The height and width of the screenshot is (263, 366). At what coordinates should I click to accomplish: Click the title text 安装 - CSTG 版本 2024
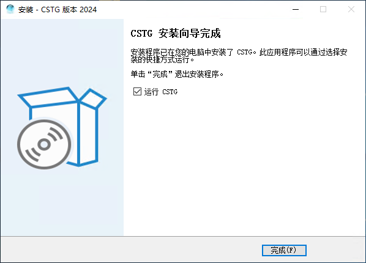[x=58, y=10]
